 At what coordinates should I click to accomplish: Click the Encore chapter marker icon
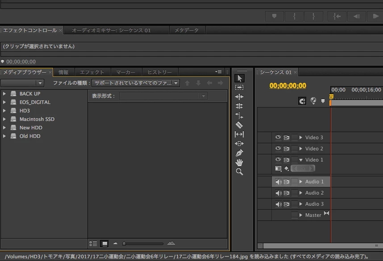(x=313, y=100)
